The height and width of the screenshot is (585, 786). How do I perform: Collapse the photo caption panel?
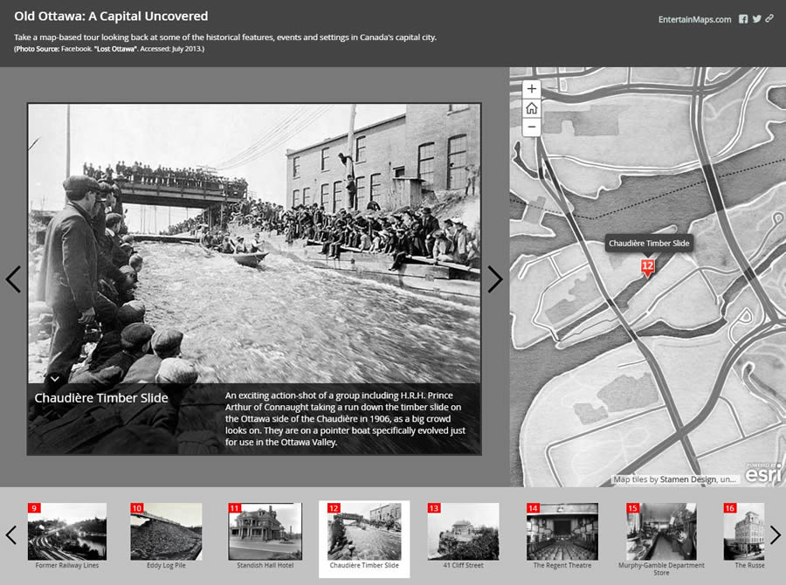click(x=54, y=378)
